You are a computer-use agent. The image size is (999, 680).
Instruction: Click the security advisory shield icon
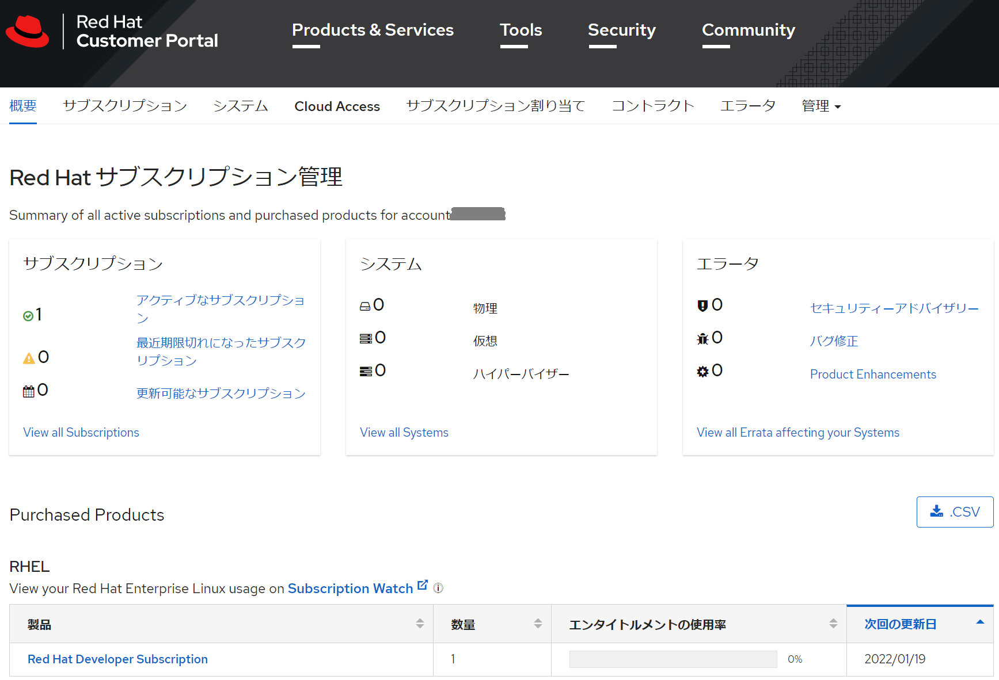[x=702, y=305]
